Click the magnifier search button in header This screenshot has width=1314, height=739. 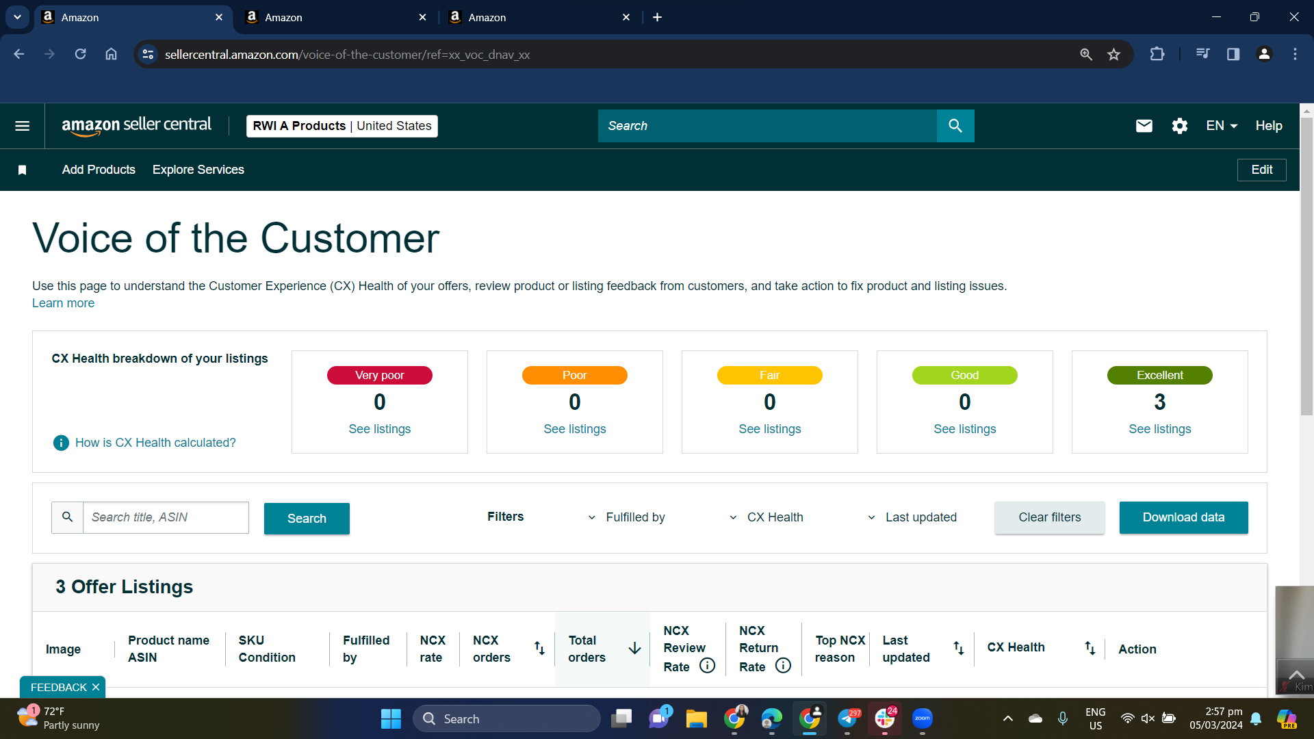pos(955,126)
